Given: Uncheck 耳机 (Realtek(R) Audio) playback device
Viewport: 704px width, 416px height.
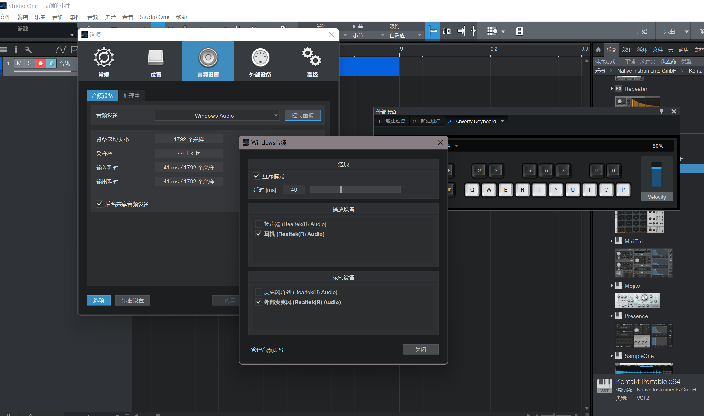Looking at the screenshot, I should [259, 234].
